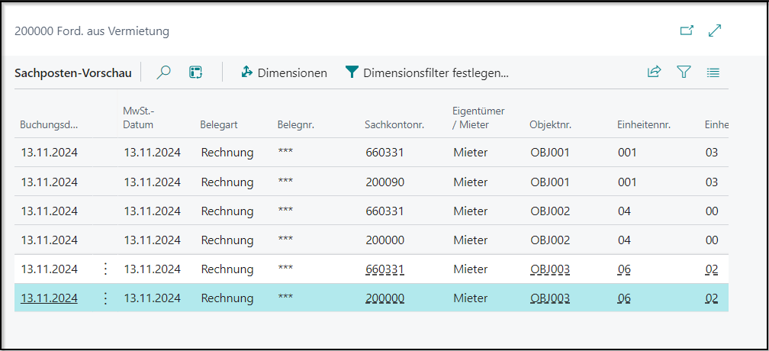Click the search magnifier icon

(163, 72)
